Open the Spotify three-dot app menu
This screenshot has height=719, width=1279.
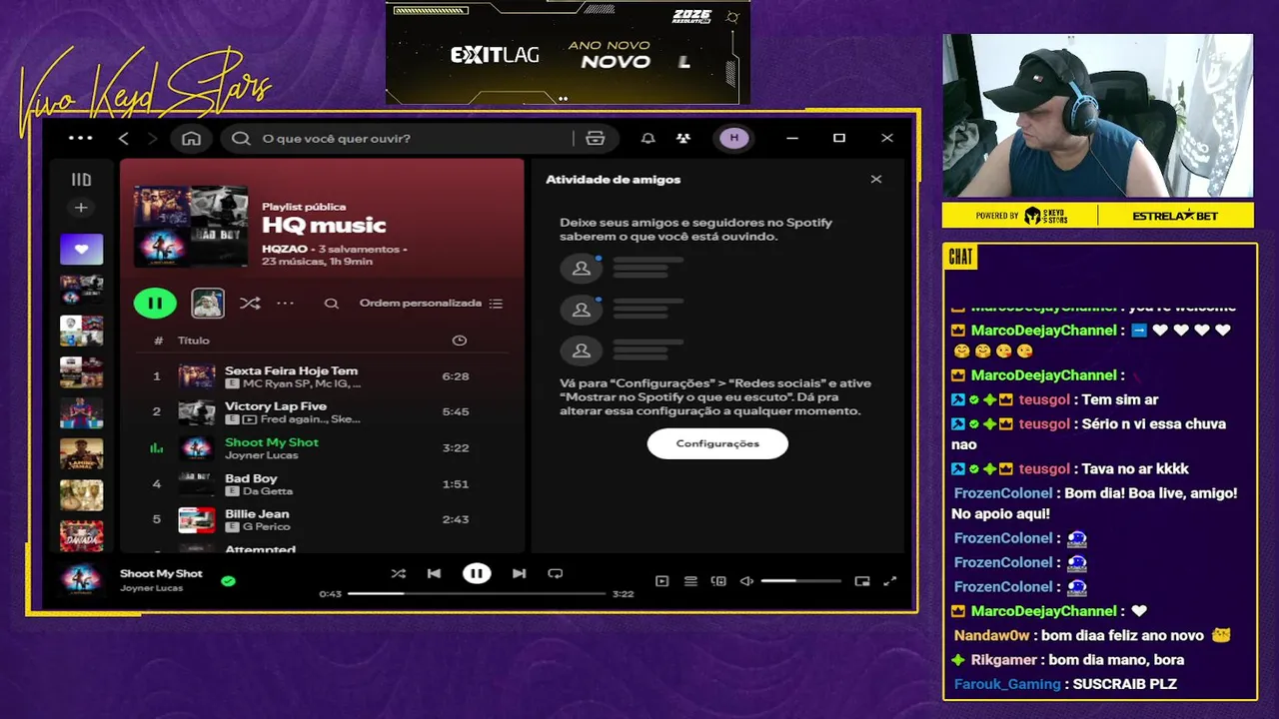pos(81,138)
